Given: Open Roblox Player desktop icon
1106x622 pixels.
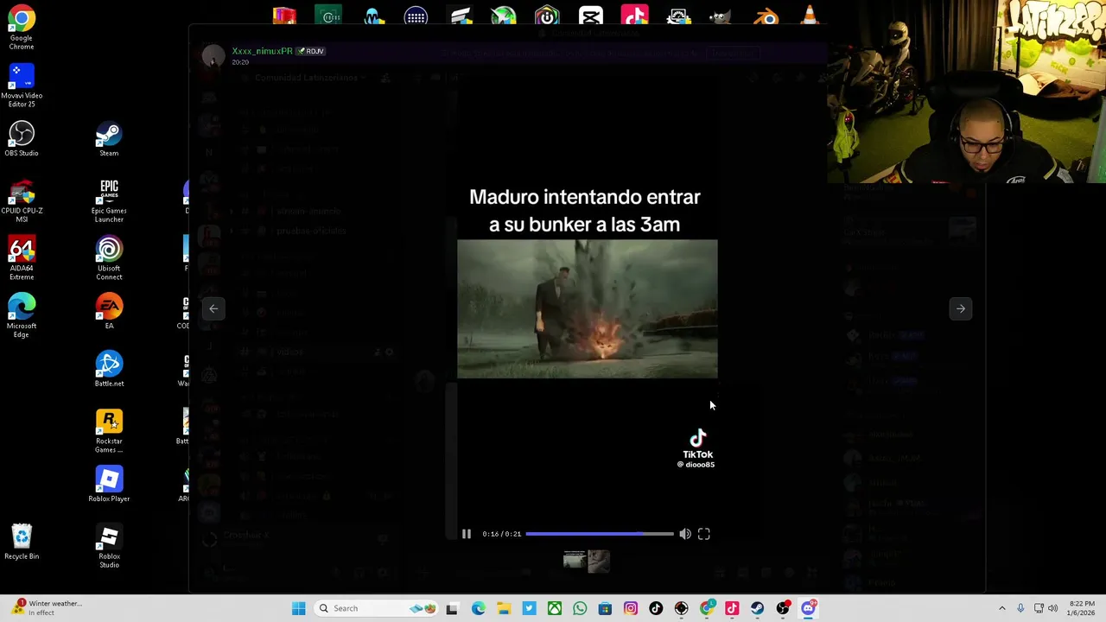Looking at the screenshot, I should (109, 484).
